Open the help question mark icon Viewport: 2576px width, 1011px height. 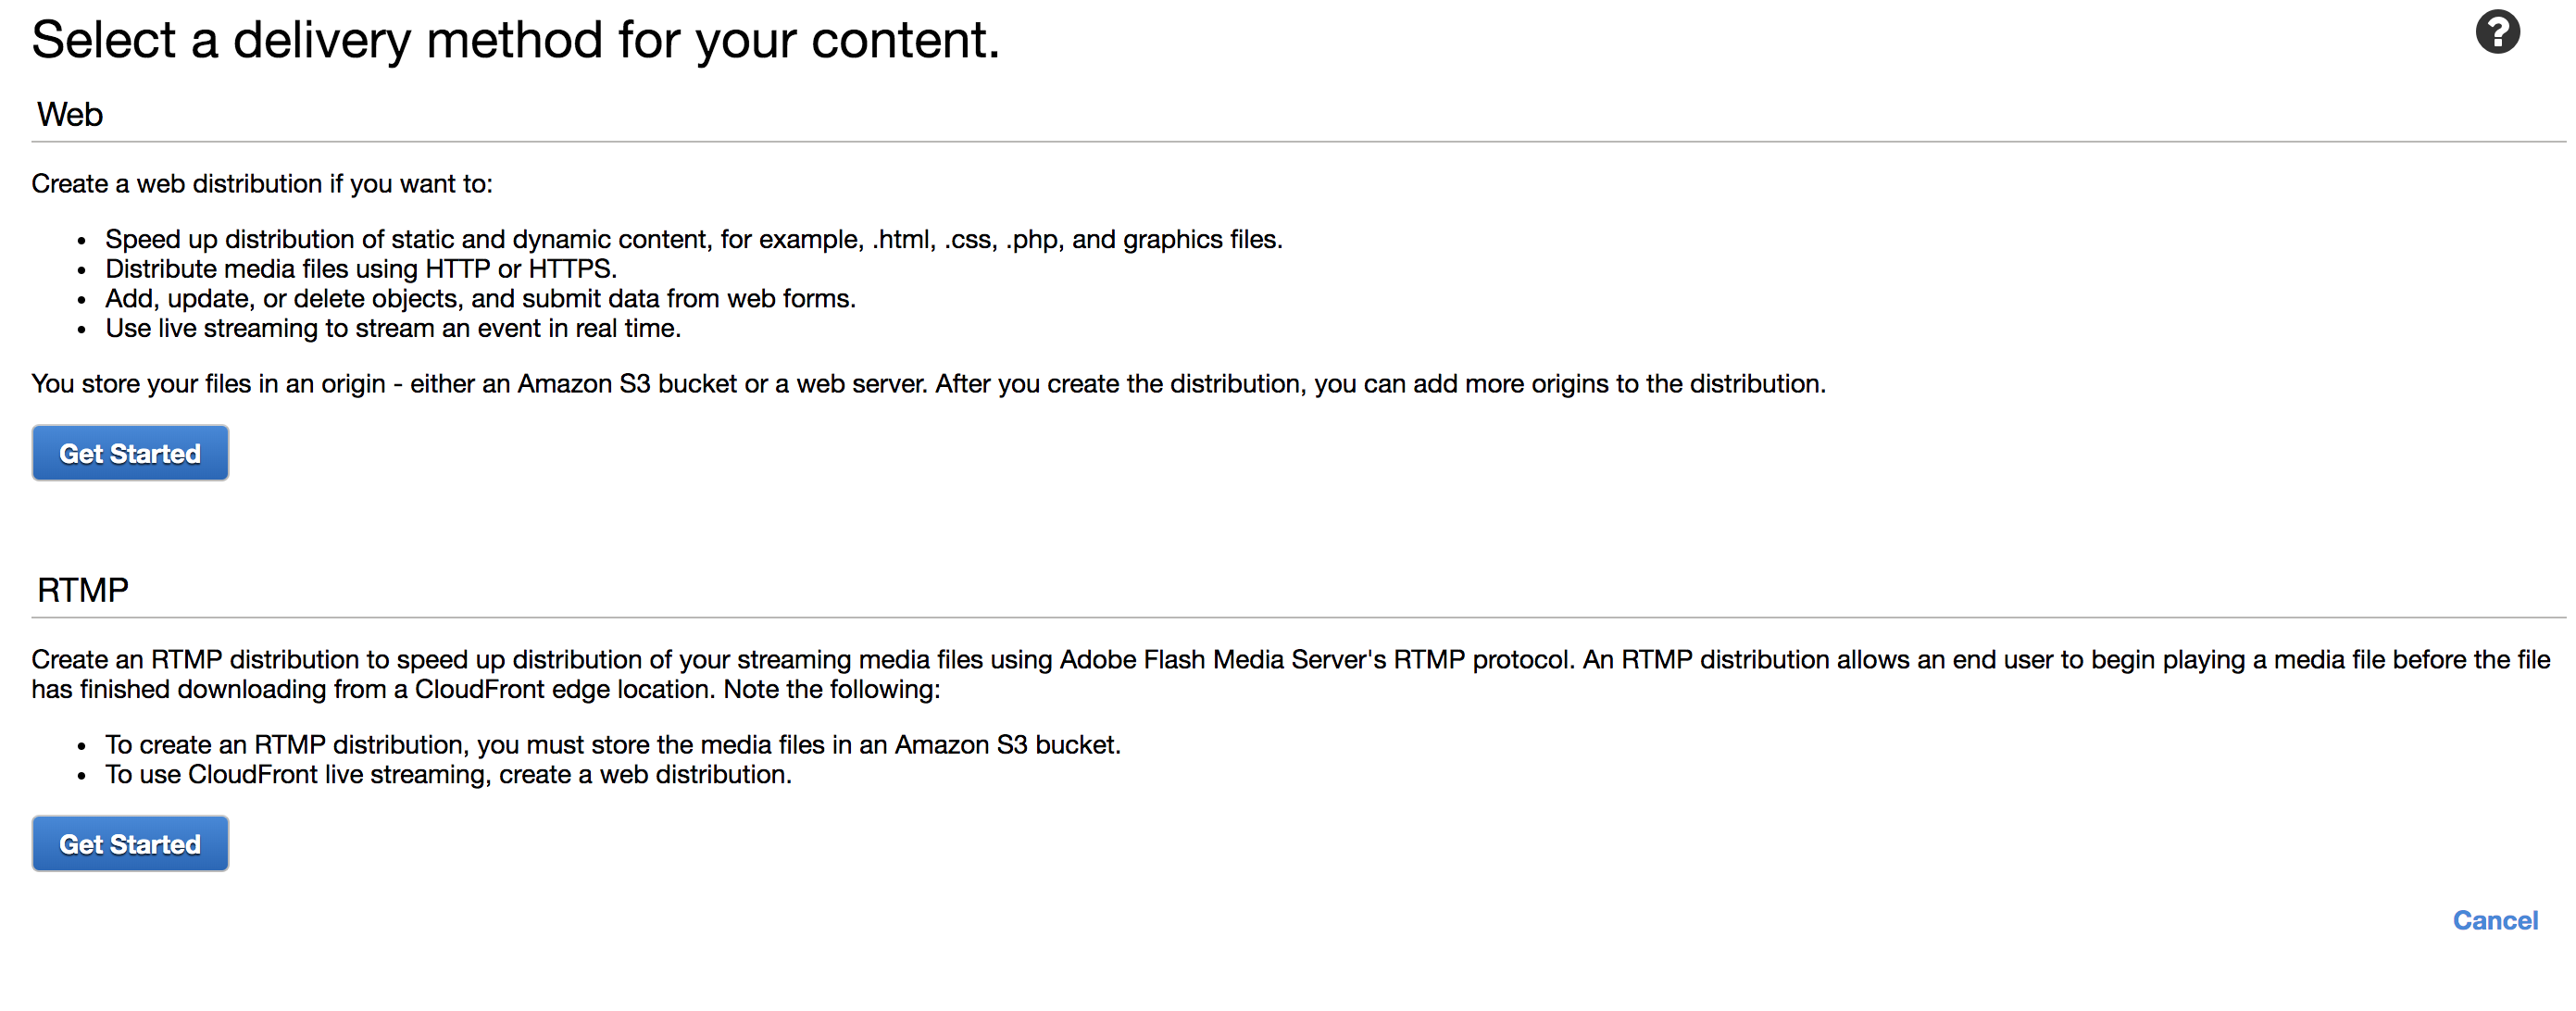tap(2497, 32)
